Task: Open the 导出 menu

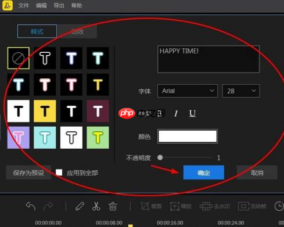Action: click(59, 5)
